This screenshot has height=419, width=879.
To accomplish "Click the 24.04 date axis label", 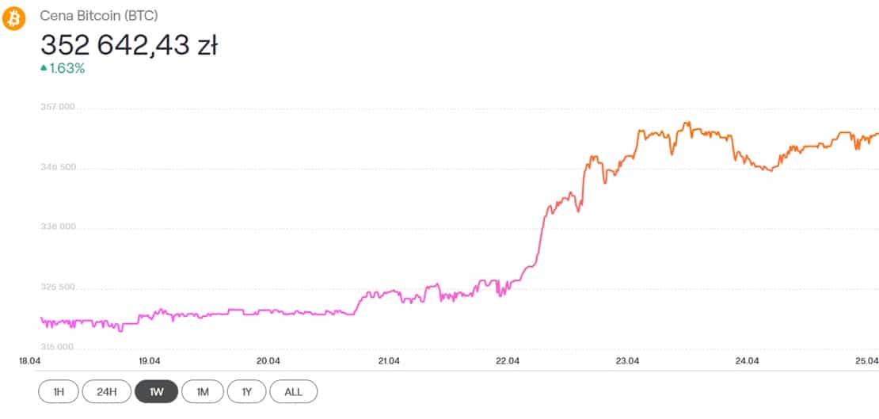I will tap(748, 360).
